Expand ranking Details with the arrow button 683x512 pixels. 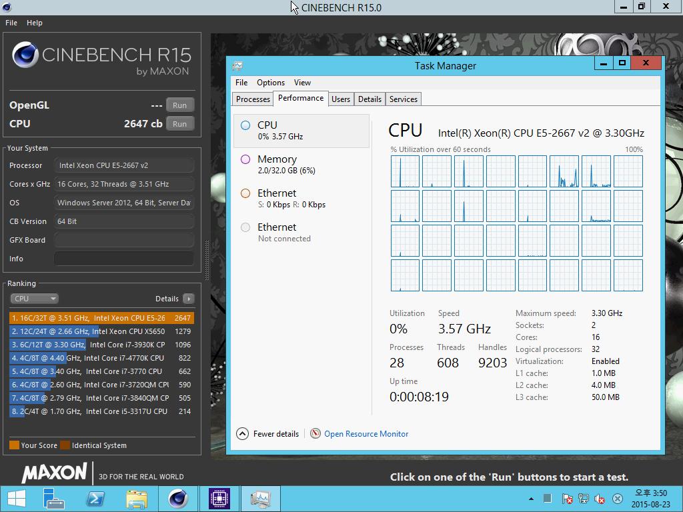coord(189,299)
